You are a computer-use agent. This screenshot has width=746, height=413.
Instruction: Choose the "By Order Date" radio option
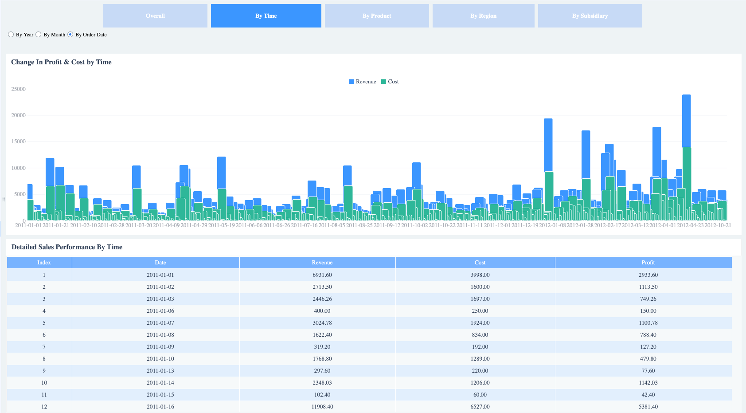click(70, 34)
